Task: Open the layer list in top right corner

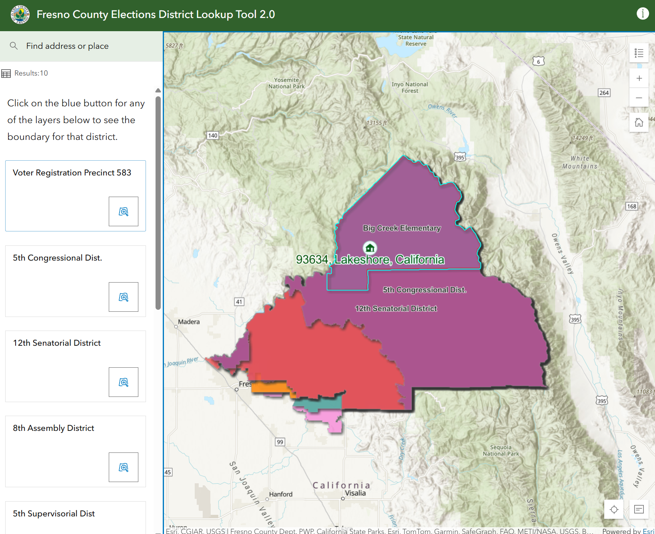Action: click(x=639, y=53)
